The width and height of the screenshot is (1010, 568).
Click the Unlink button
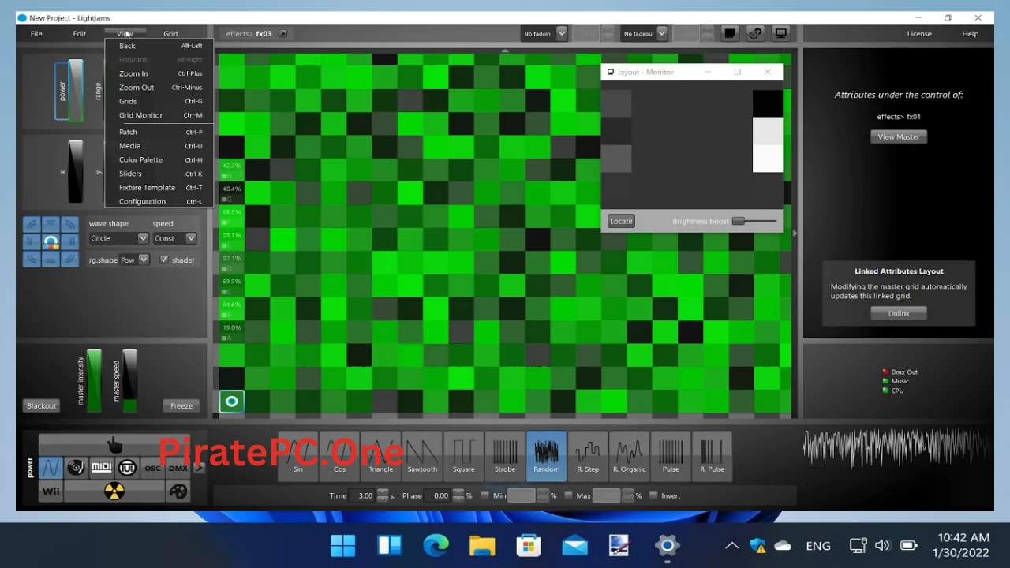point(899,313)
